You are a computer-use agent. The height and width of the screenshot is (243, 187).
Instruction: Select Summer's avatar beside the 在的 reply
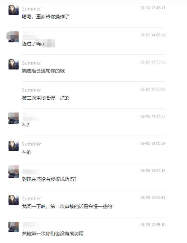[14, 146]
